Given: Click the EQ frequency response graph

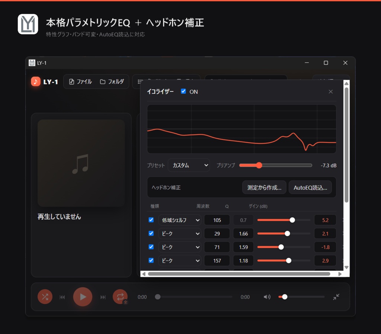Looking at the screenshot, I should pyautogui.click(x=241, y=129).
